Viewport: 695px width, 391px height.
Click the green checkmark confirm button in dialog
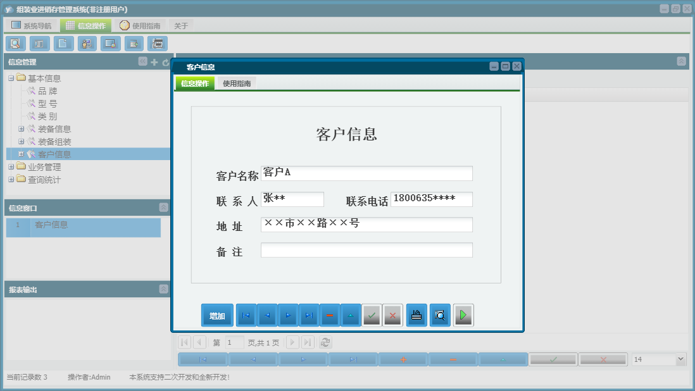click(x=372, y=315)
